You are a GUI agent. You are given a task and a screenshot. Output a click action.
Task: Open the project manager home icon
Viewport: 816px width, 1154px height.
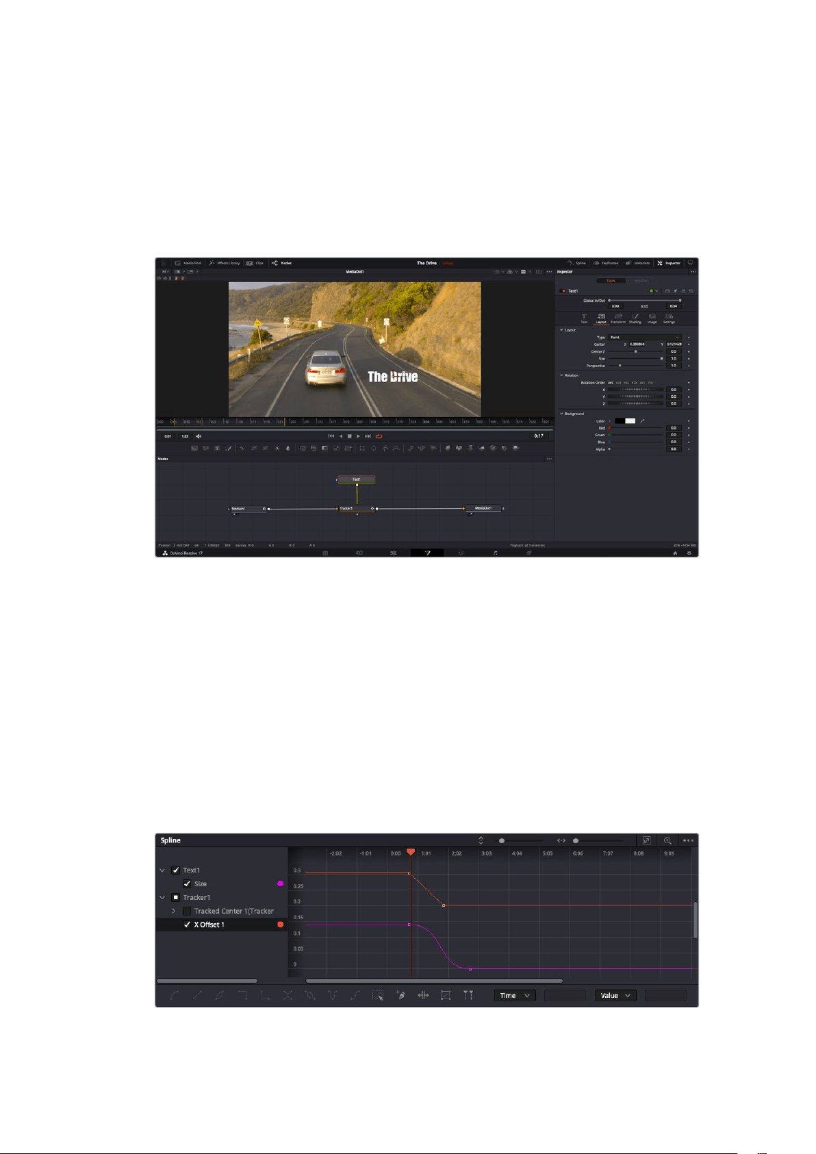(x=675, y=553)
